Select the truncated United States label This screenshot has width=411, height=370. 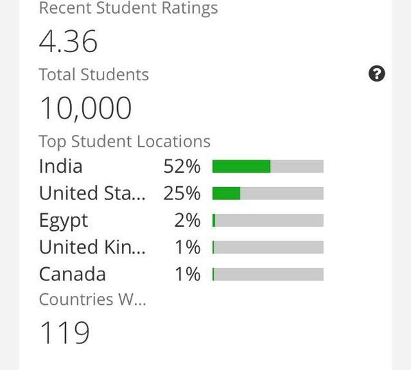tap(92, 193)
